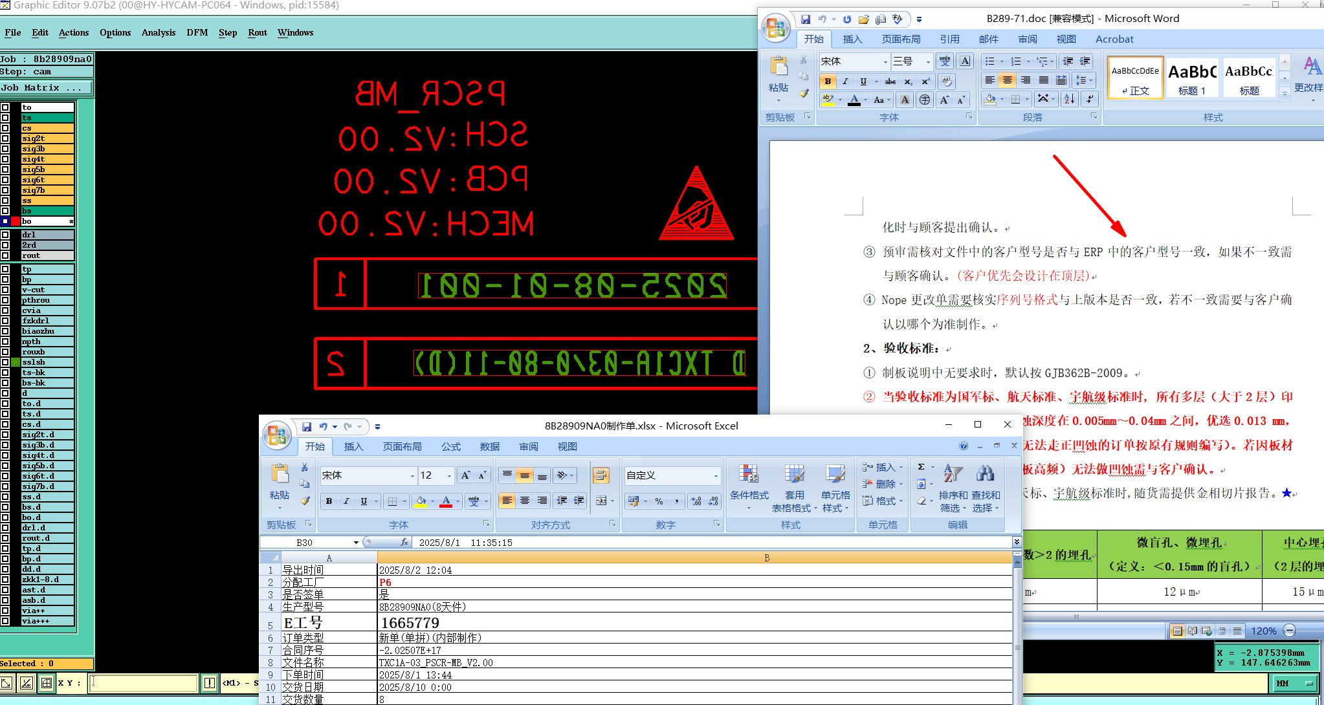Open the DFM menu in Graphic Editor
This screenshot has height=705, width=1324.
tap(197, 32)
